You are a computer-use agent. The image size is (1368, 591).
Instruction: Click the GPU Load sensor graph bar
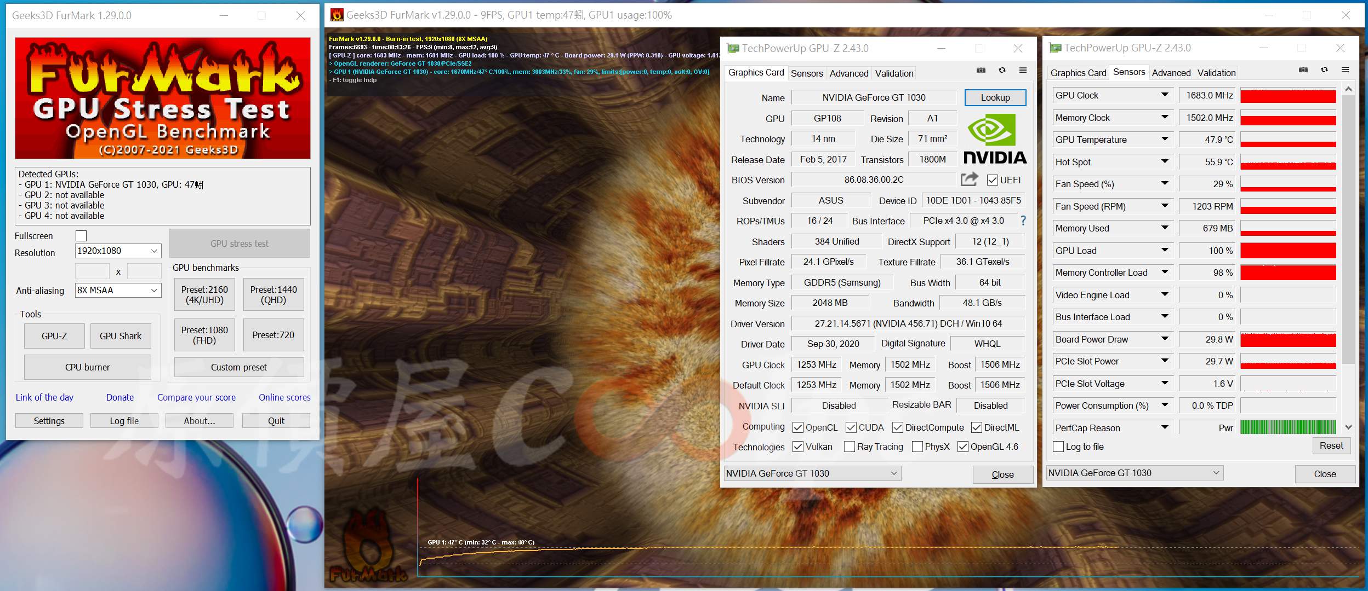click(1288, 251)
